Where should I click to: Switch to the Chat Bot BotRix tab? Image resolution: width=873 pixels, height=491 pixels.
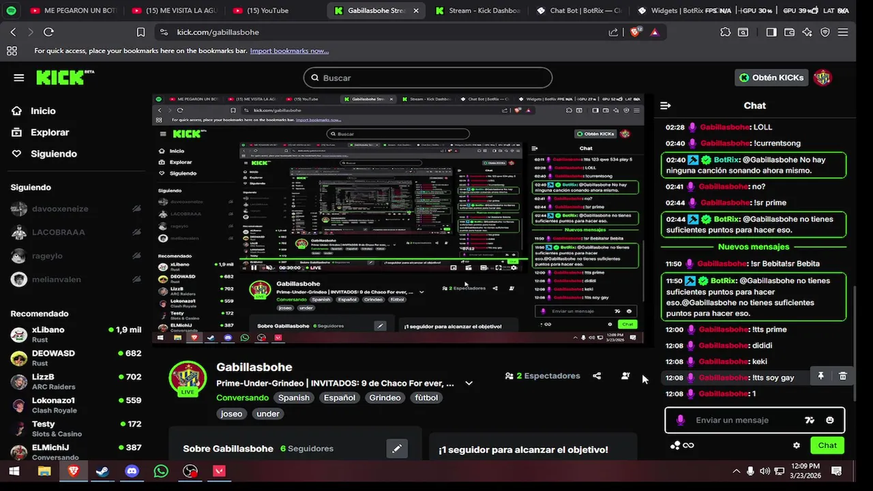(x=578, y=11)
